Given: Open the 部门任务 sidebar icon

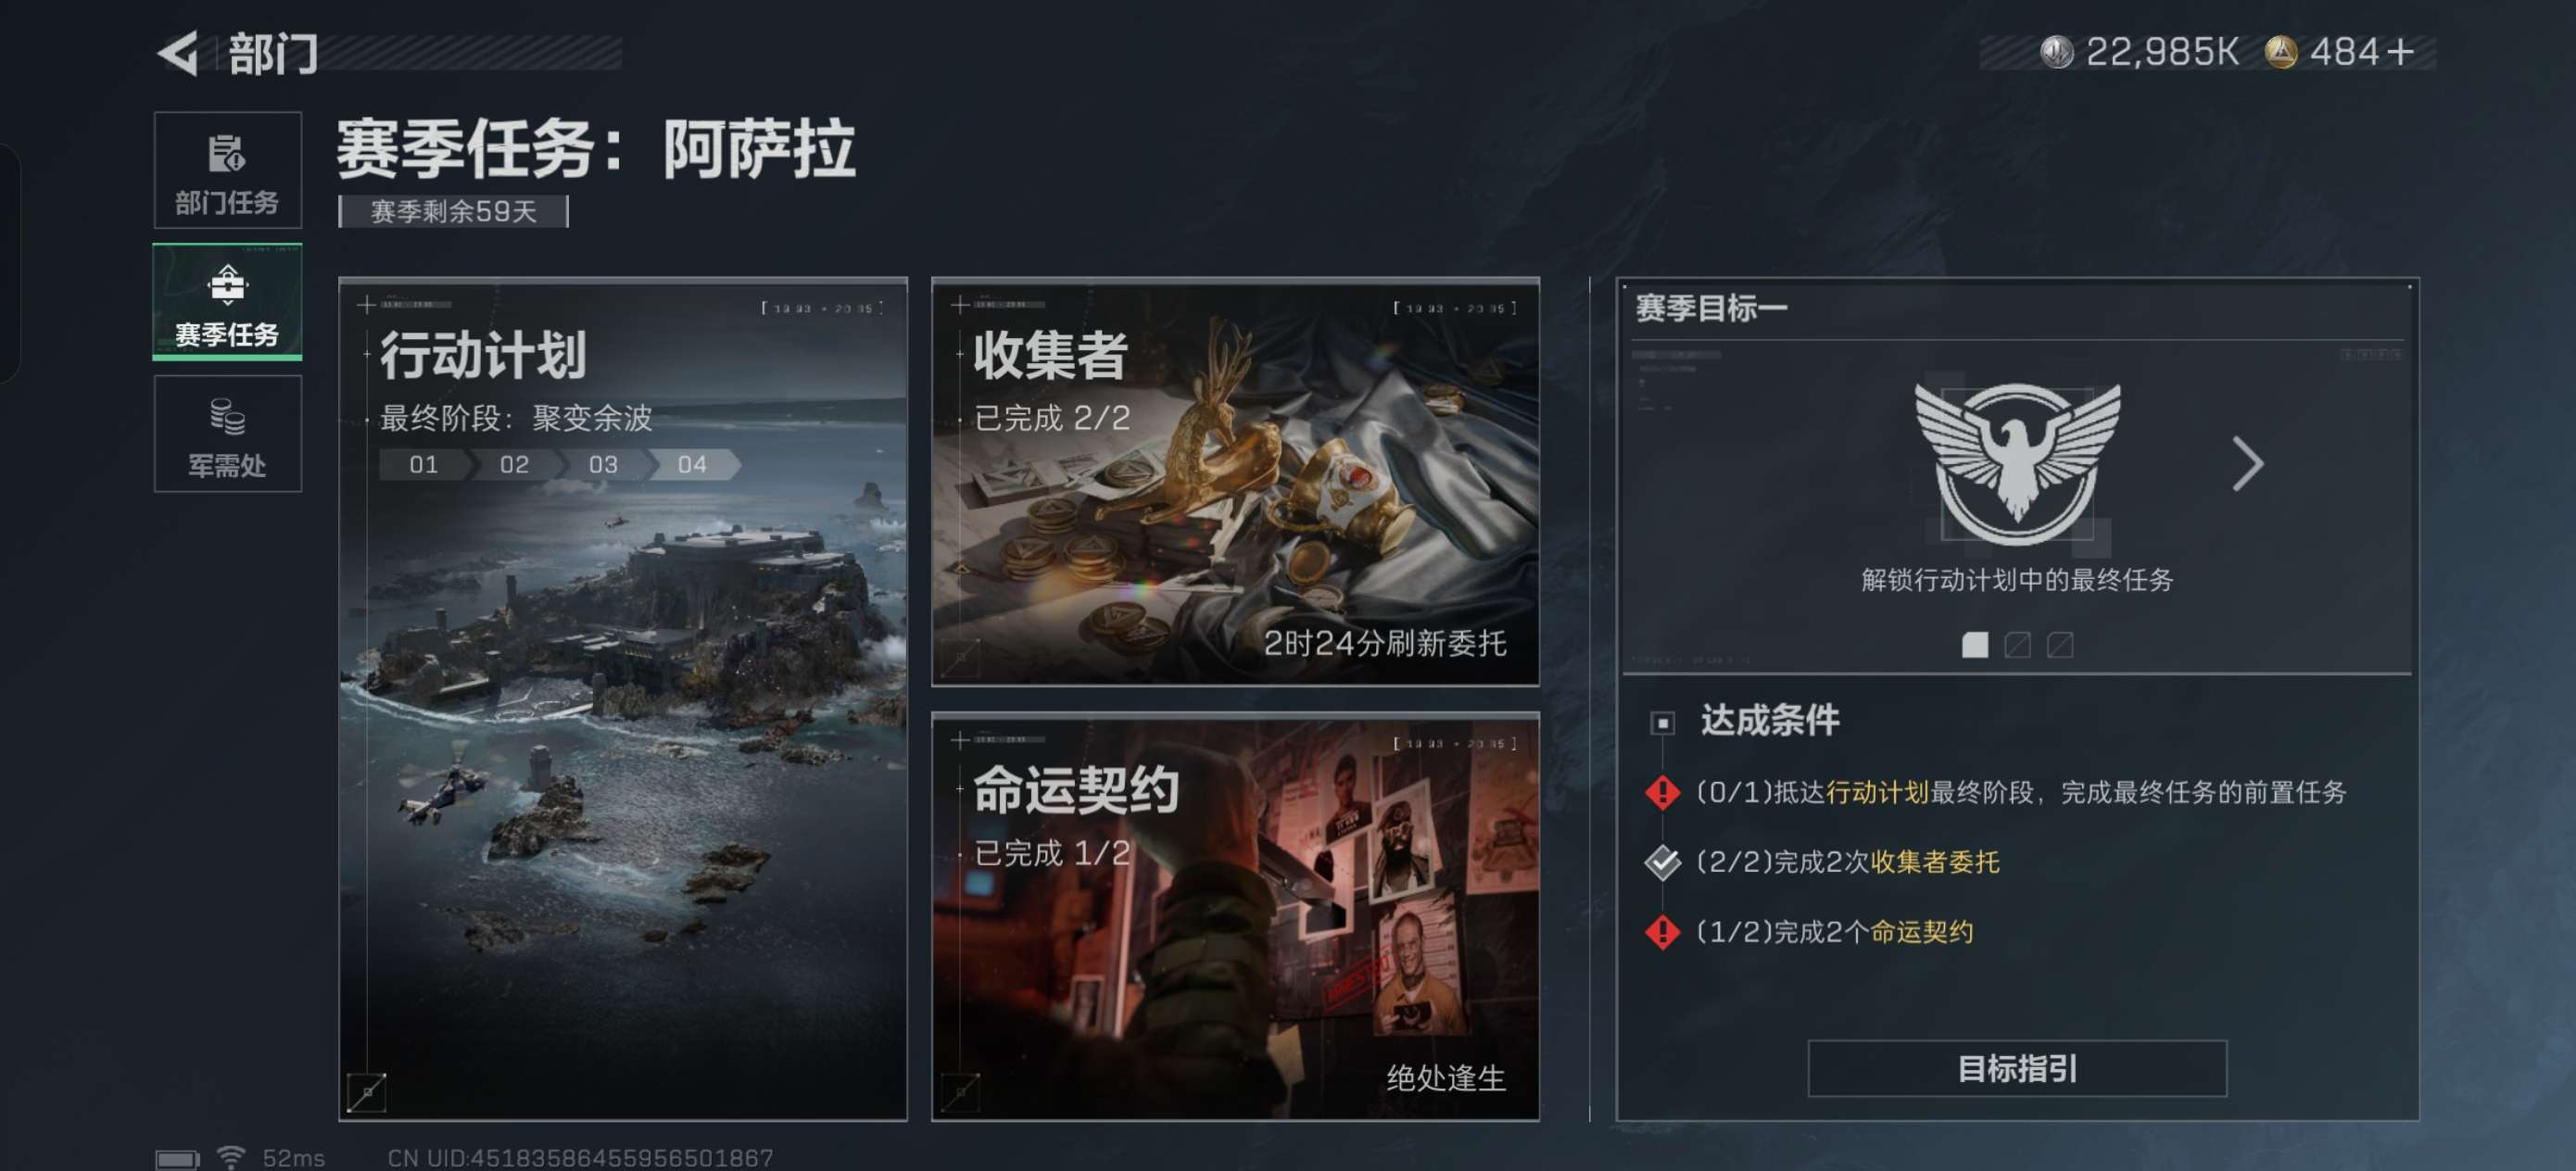Looking at the screenshot, I should point(227,153).
